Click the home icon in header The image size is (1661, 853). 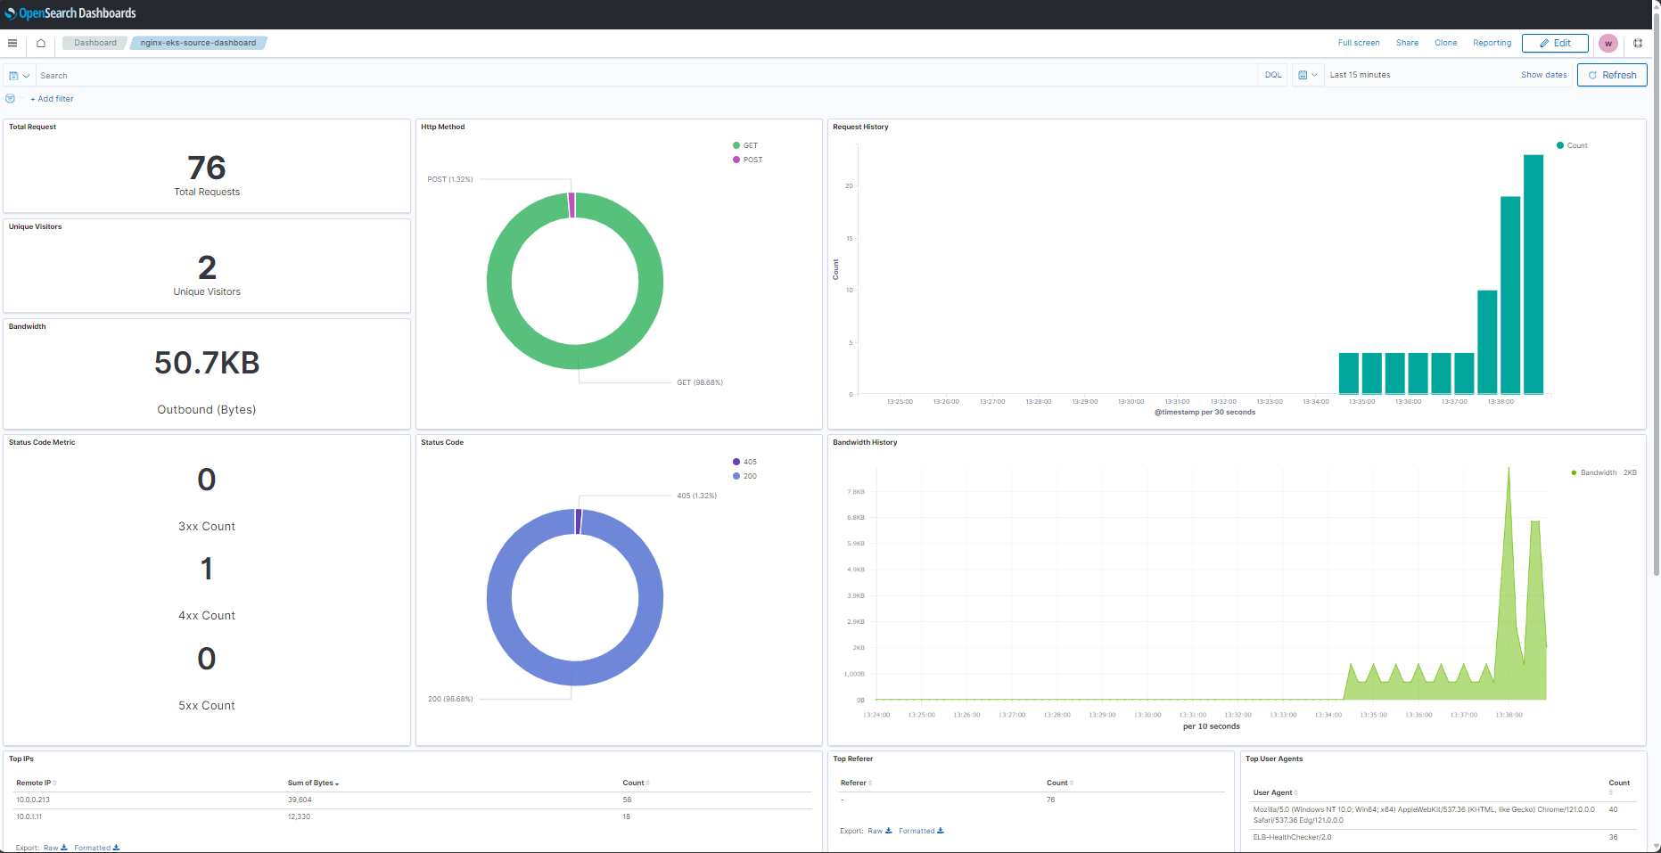pyautogui.click(x=41, y=43)
